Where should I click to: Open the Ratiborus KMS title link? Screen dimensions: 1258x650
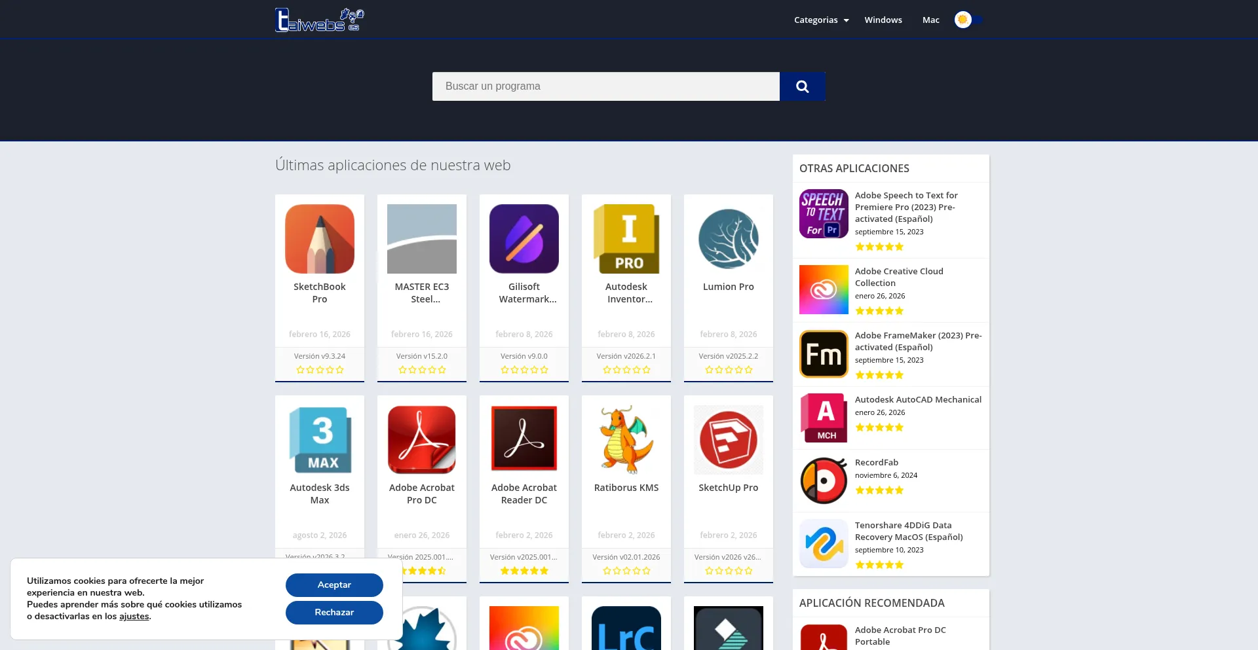(626, 488)
